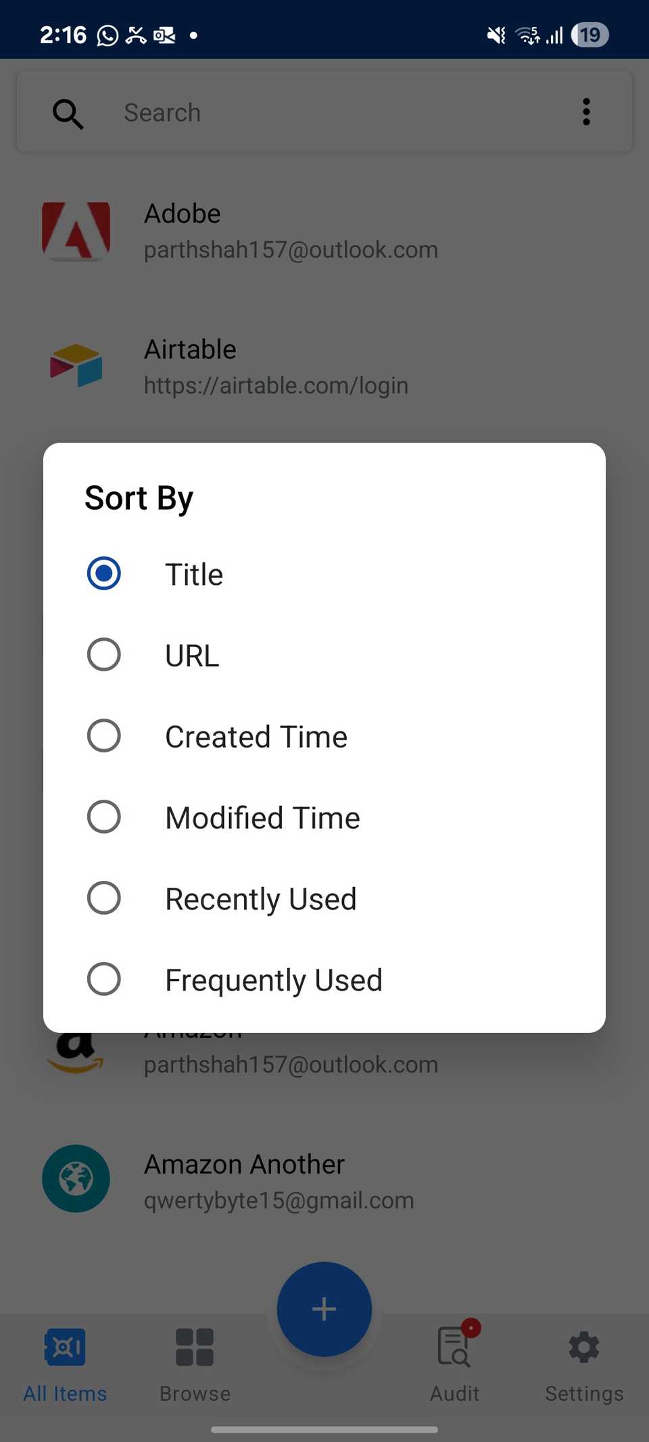Sort by Created Time
The height and width of the screenshot is (1442, 649).
[104, 736]
